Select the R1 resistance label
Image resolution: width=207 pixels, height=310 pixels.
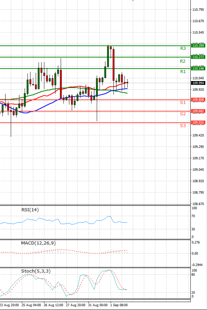[183, 72]
